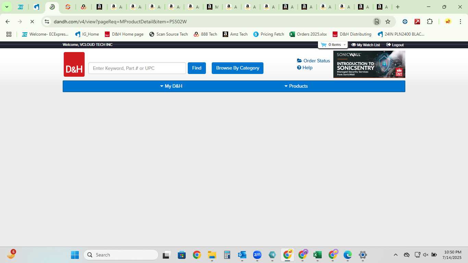Open the Pricing Fetch bookmark
This screenshot has width=468, height=263.
[x=269, y=34]
